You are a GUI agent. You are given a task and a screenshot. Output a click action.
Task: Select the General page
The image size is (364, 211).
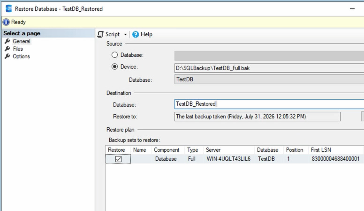22,41
